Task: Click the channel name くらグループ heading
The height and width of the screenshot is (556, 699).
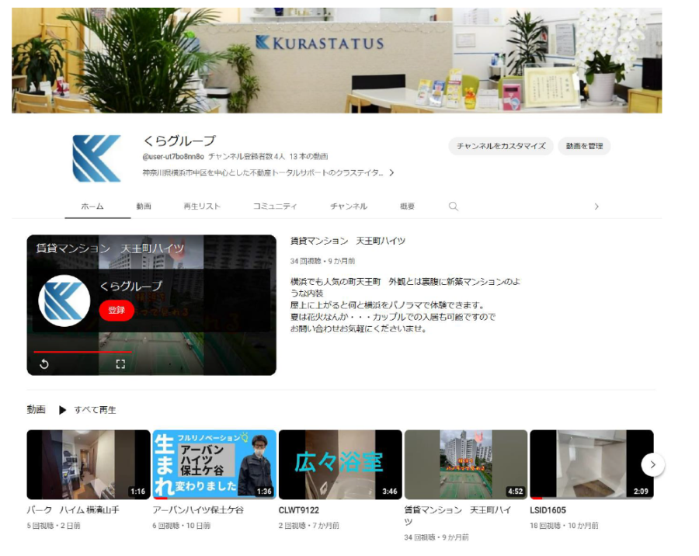Action: [x=179, y=141]
